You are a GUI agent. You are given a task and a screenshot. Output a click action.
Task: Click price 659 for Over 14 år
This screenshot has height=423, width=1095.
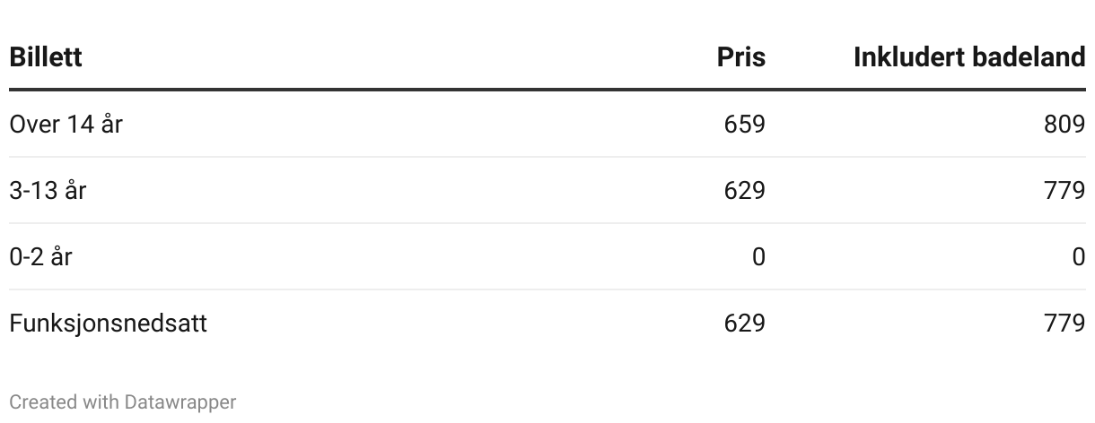tap(744, 124)
